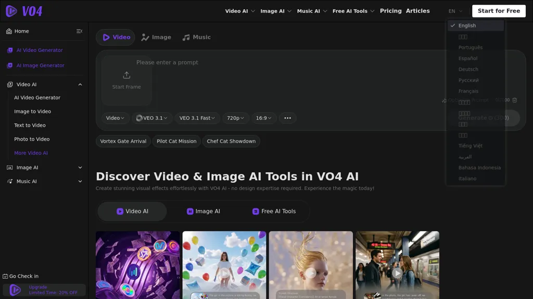Click the trash icon to clear the prompt

click(515, 100)
